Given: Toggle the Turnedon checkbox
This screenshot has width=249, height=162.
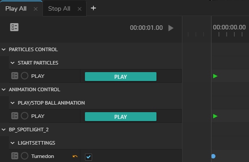Looking at the screenshot, I should point(89,157).
